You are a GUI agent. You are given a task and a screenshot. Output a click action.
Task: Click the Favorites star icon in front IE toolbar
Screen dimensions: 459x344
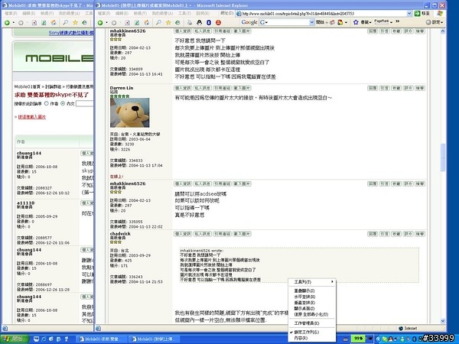coord(168,22)
